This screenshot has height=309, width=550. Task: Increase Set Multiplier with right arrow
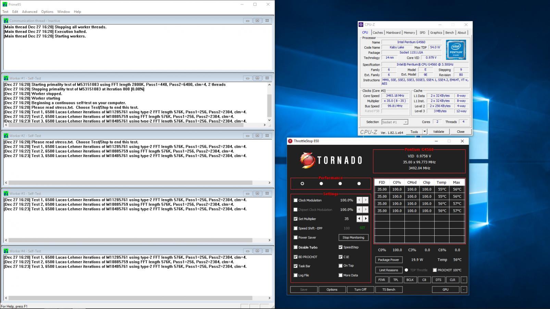(x=366, y=219)
